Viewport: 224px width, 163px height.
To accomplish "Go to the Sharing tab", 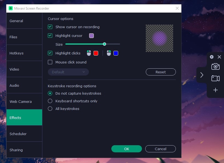I will coord(24,150).
